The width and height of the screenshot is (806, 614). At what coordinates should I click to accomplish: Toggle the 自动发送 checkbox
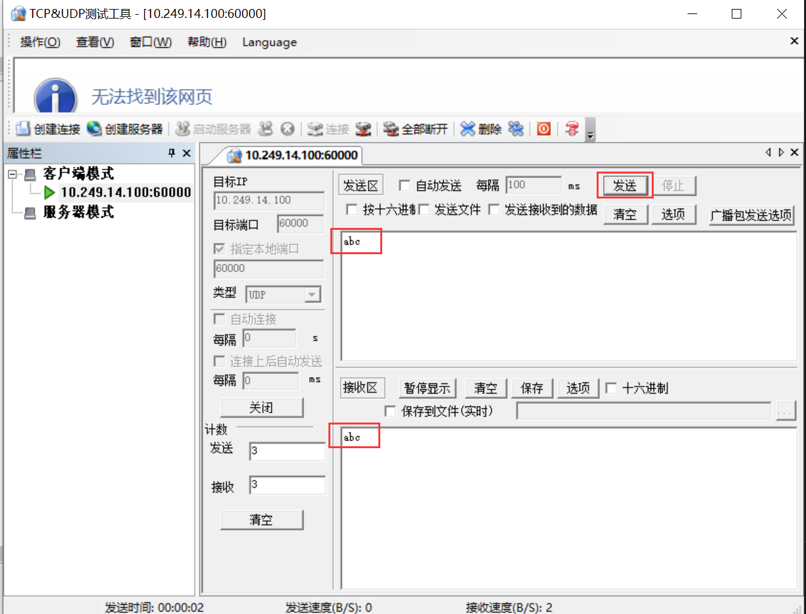[x=405, y=186]
